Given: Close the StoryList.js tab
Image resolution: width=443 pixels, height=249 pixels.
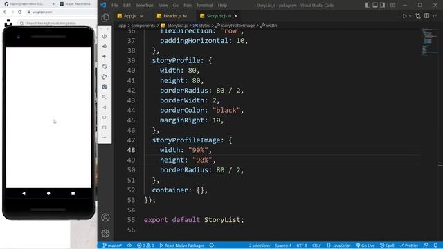Looking at the screenshot, I should click(236, 16).
